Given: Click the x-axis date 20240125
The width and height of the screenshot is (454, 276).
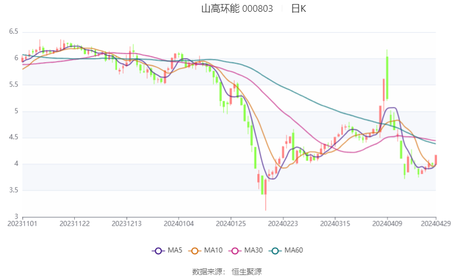Looking at the screenshot, I should (x=231, y=224).
